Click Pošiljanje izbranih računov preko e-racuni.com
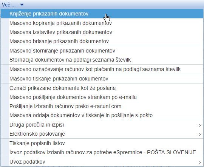The width and height of the screenshot is (204, 167). tap(102, 106)
